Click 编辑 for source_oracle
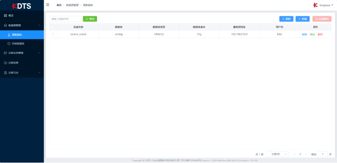Image resolution: width=337 pixels, height=163 pixels. [305, 34]
